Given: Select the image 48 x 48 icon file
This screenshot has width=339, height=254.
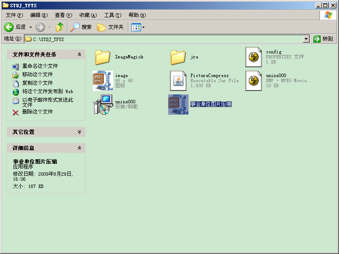Looking at the screenshot, I should coord(103,80).
